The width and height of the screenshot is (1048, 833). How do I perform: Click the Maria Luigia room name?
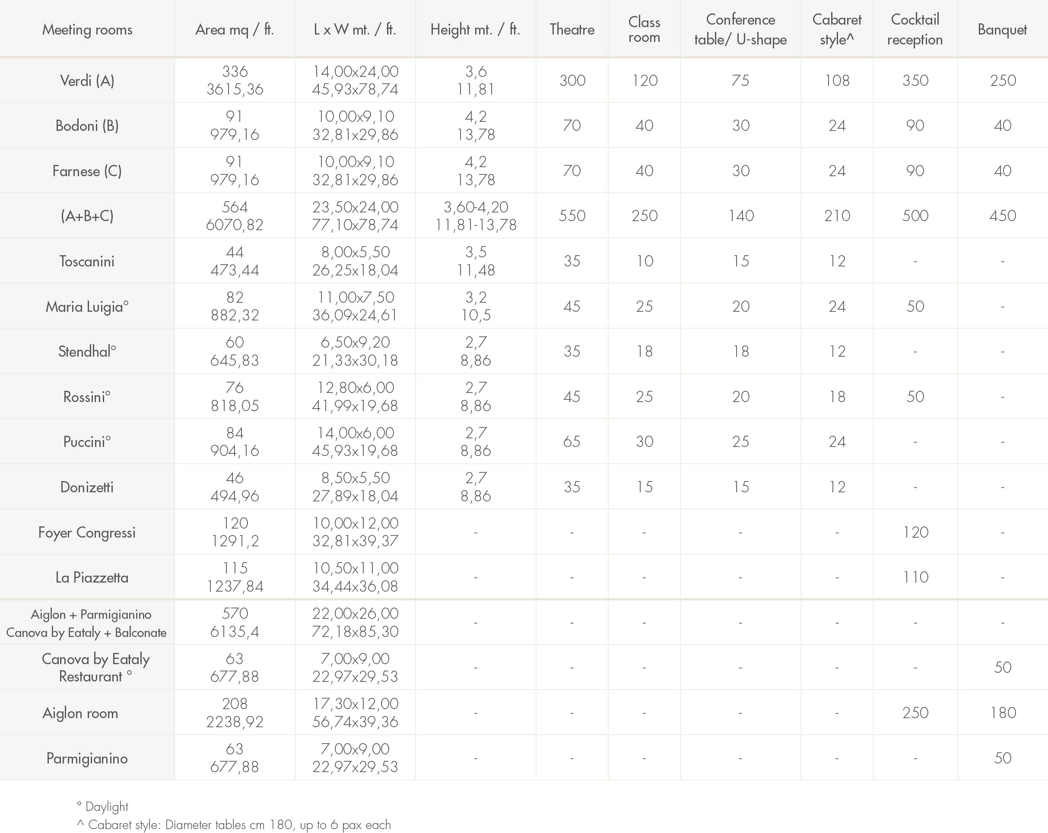pos(87,306)
